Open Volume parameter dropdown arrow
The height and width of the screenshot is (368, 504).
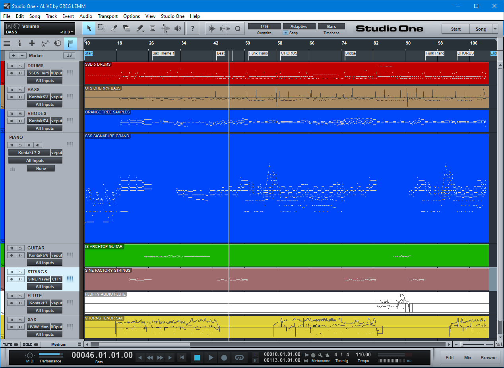[72, 32]
